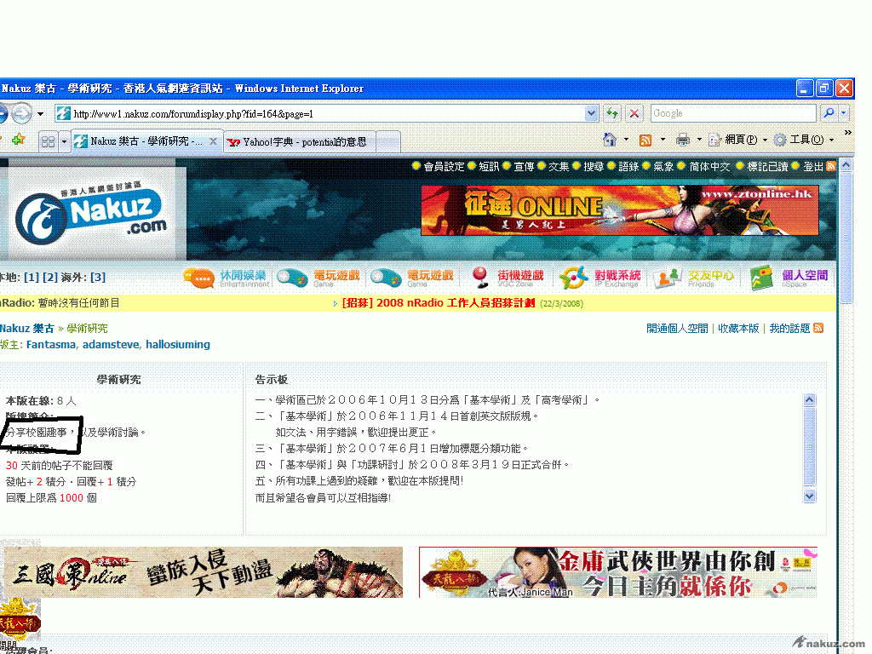Click the Google search input box

(733, 113)
